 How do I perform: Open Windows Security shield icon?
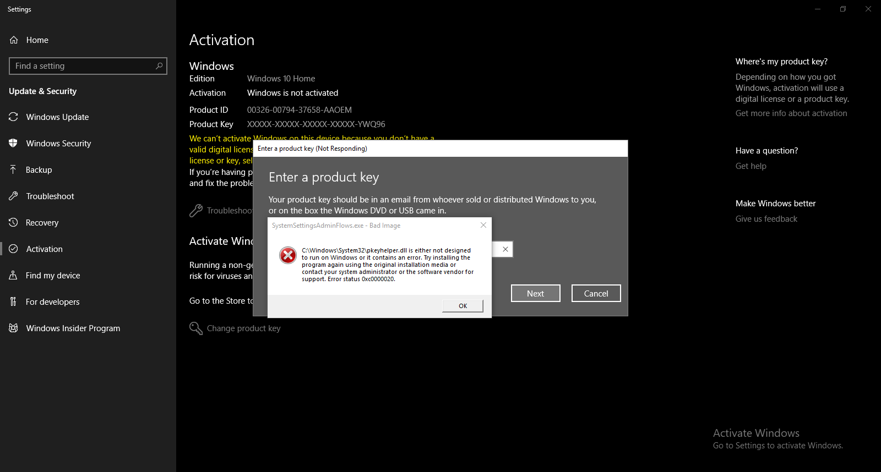point(14,144)
